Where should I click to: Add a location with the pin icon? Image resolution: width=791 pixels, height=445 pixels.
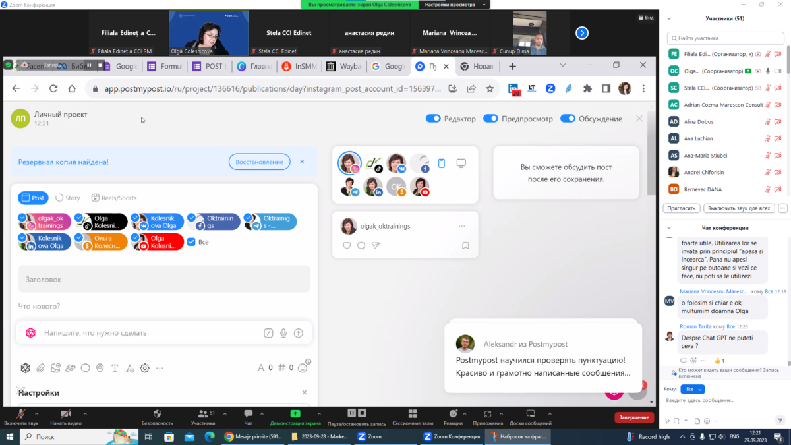[100, 368]
